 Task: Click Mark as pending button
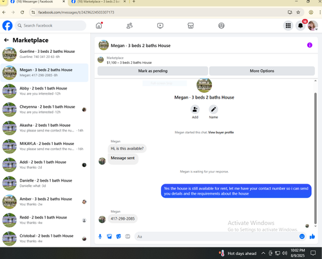153,71
